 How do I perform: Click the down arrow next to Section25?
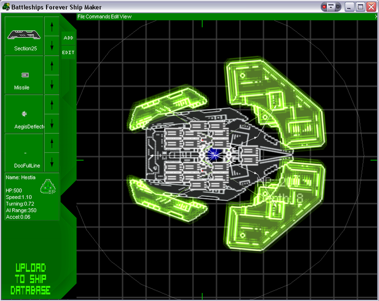click(x=52, y=46)
